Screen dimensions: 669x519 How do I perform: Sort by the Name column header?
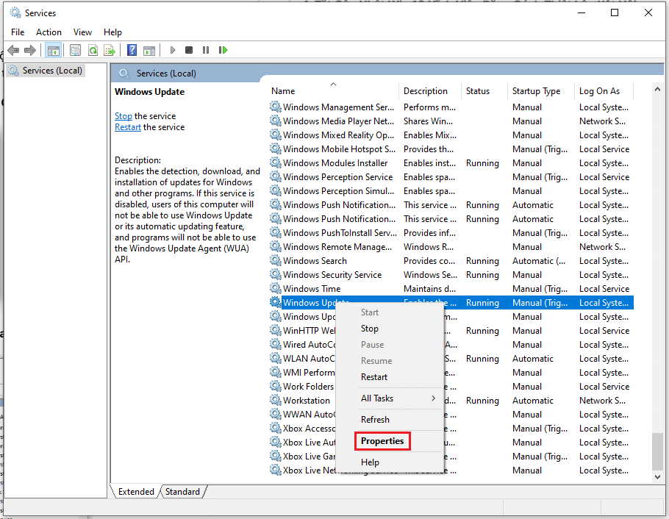[x=334, y=91]
